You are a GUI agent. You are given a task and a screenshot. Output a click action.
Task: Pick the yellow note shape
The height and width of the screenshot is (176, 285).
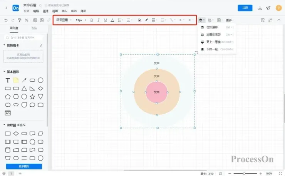(16, 80)
